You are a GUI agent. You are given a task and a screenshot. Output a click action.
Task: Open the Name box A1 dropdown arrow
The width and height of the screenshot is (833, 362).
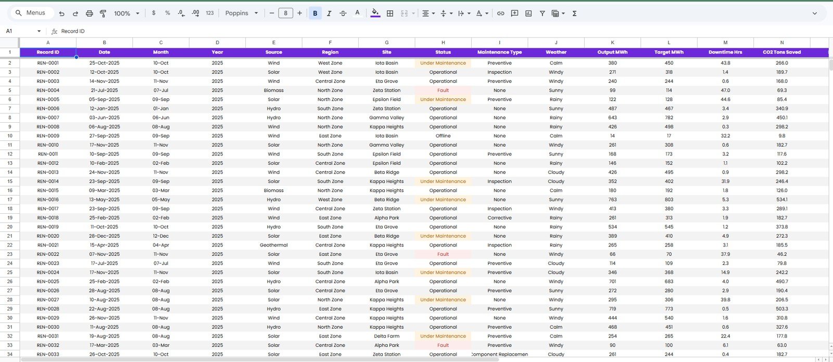[39, 31]
